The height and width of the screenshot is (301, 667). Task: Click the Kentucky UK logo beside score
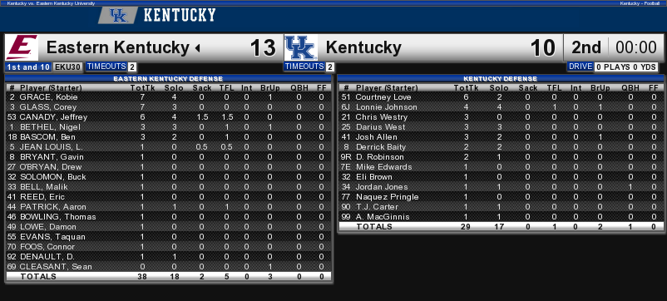click(301, 47)
